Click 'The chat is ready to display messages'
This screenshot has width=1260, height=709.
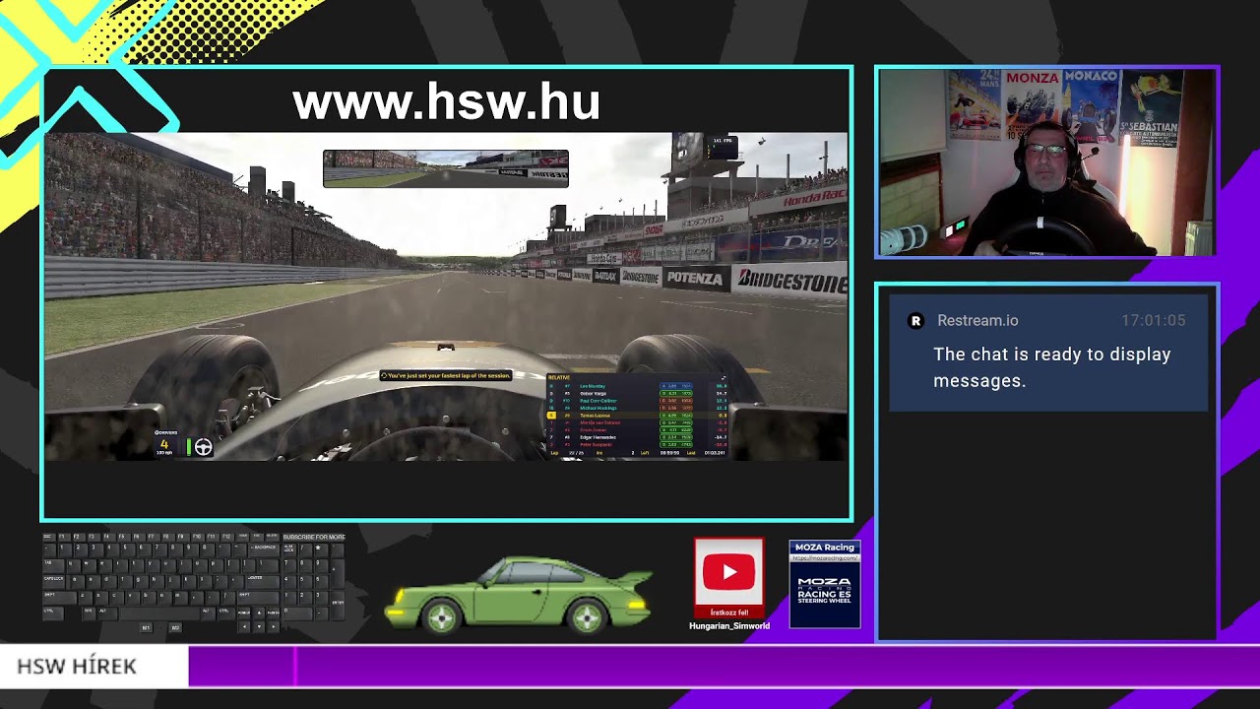coord(1052,367)
